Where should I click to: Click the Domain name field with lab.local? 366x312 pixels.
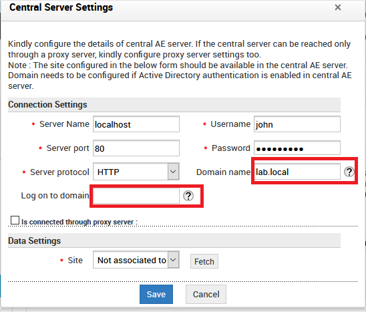click(x=297, y=172)
